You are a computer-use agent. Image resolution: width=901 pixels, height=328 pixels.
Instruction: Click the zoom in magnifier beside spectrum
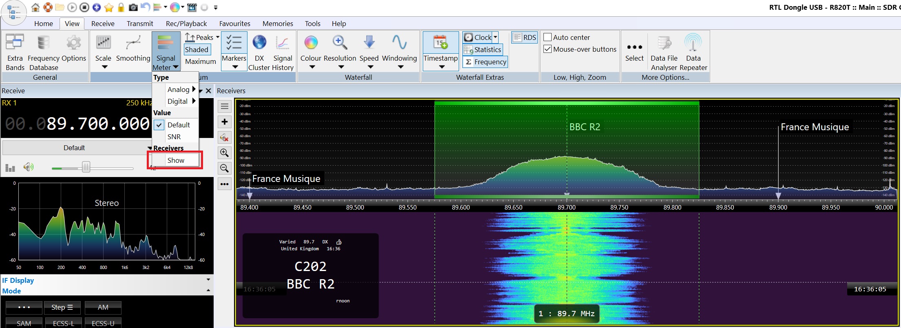[x=224, y=153]
